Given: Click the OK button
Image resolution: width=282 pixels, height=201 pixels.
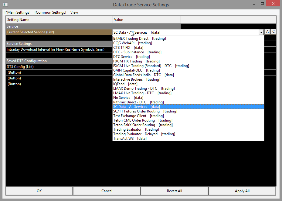Looking at the screenshot, I should click(39, 191).
